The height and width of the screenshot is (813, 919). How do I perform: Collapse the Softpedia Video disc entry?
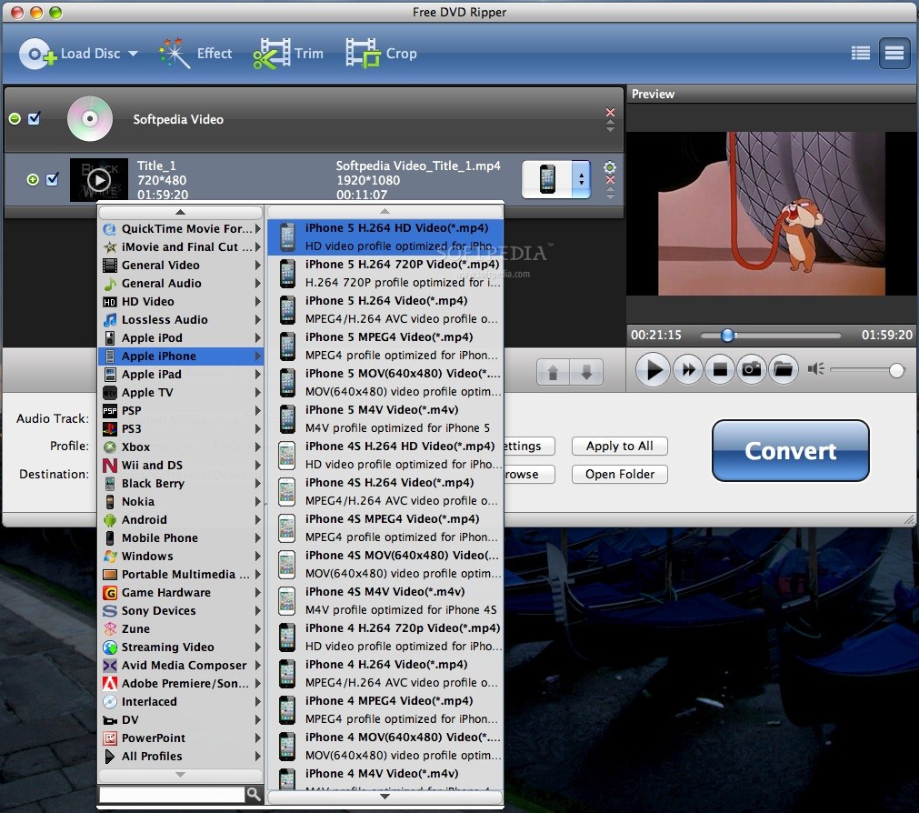click(15, 119)
